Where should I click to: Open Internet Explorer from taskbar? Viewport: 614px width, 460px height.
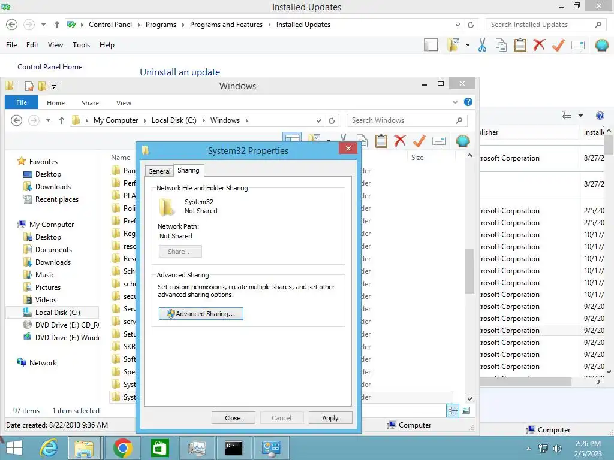click(49, 448)
